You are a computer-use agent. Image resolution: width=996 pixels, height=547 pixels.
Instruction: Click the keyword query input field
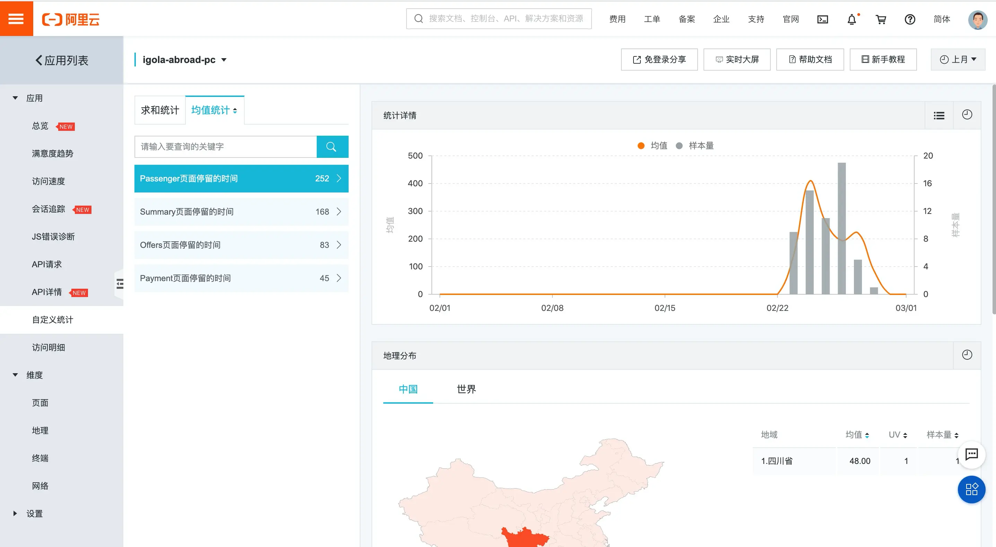pos(225,146)
